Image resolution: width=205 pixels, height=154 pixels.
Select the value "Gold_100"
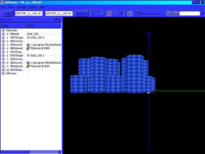click(x=33, y=34)
